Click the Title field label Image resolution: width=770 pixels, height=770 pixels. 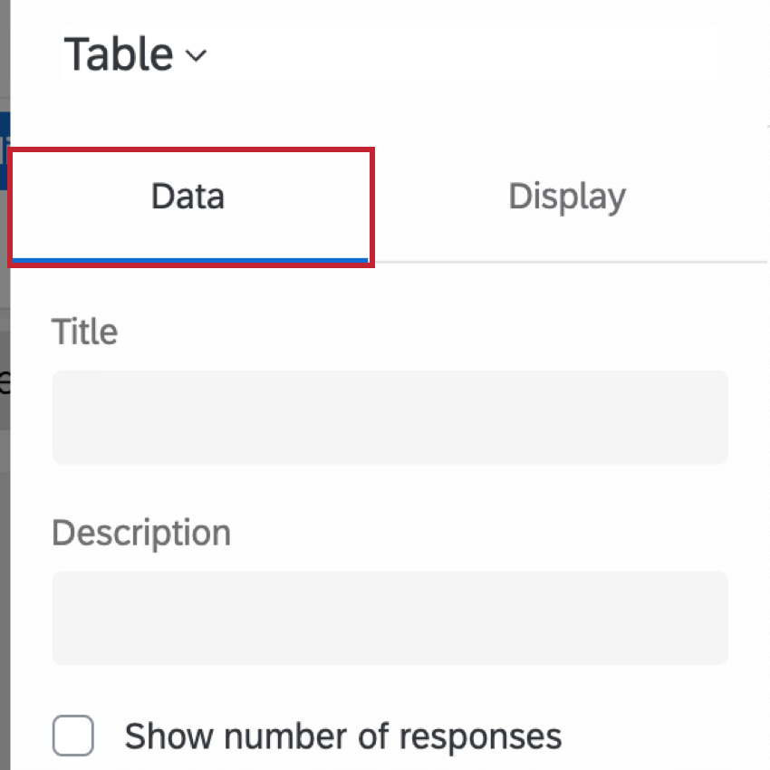click(84, 332)
